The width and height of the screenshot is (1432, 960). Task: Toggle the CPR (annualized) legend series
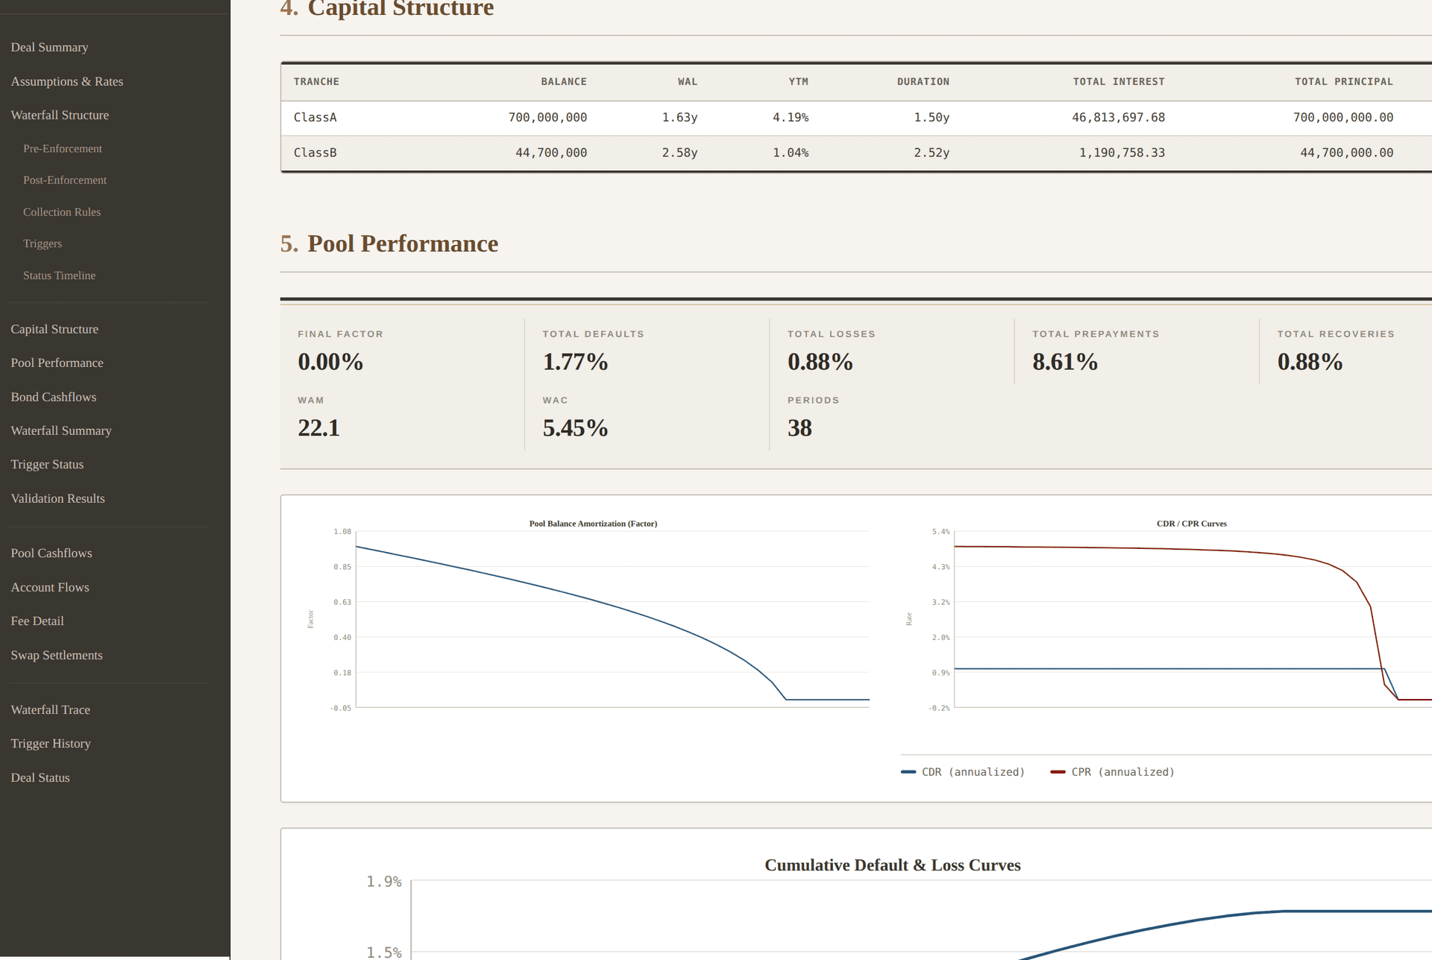[1112, 771]
